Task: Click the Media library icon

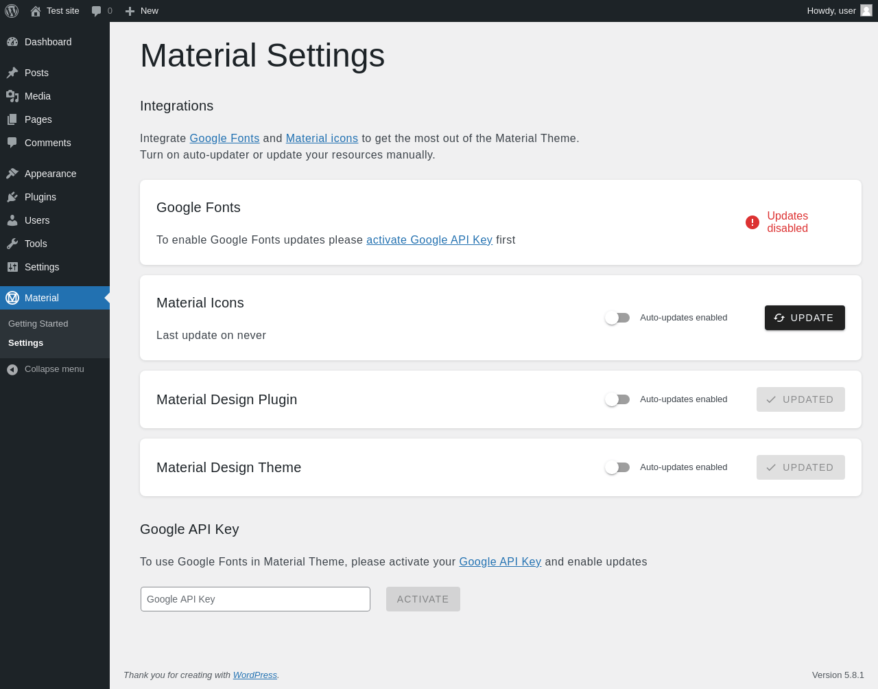Action: click(x=12, y=96)
